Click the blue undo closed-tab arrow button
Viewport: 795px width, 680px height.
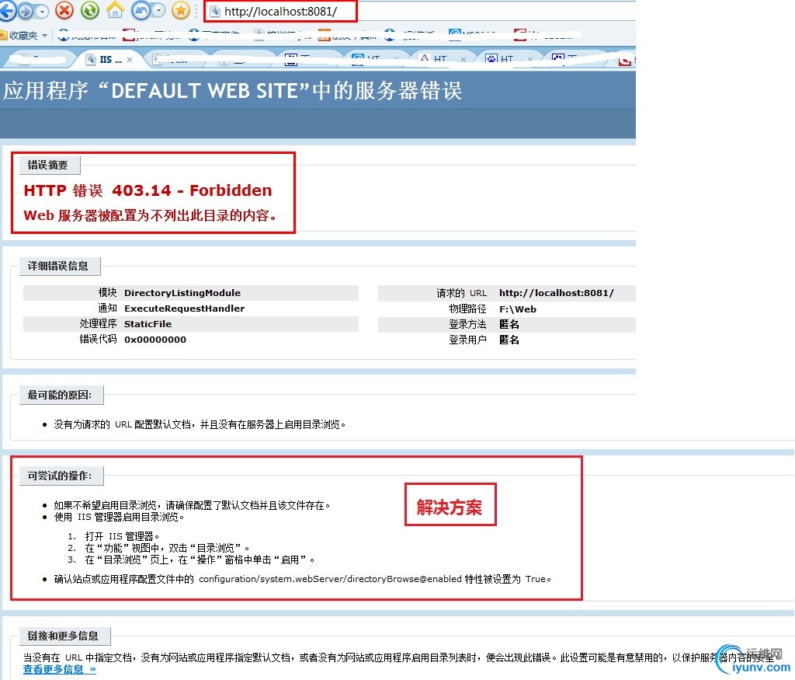click(141, 10)
